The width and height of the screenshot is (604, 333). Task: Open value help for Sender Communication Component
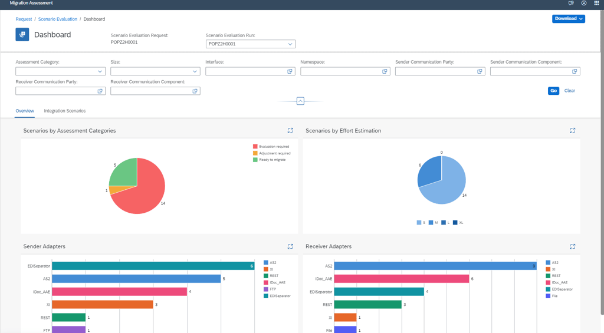(x=575, y=71)
